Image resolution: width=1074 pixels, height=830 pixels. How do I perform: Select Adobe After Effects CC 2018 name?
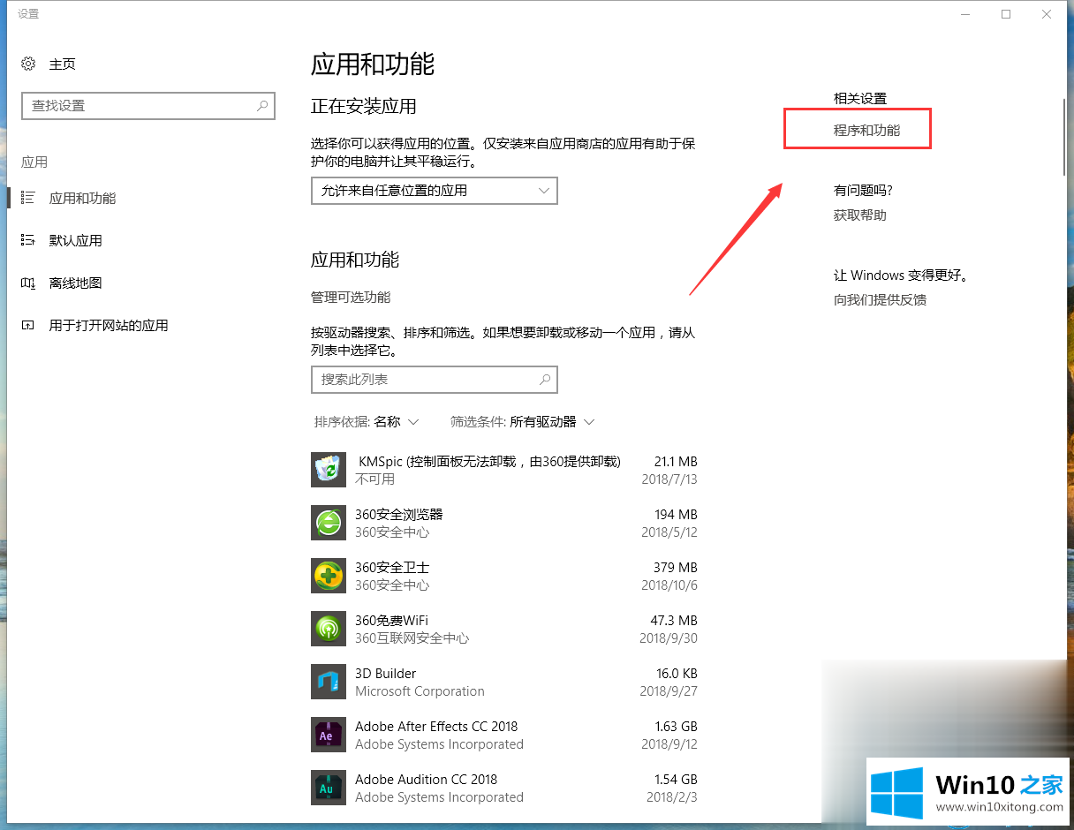pyautogui.click(x=436, y=727)
